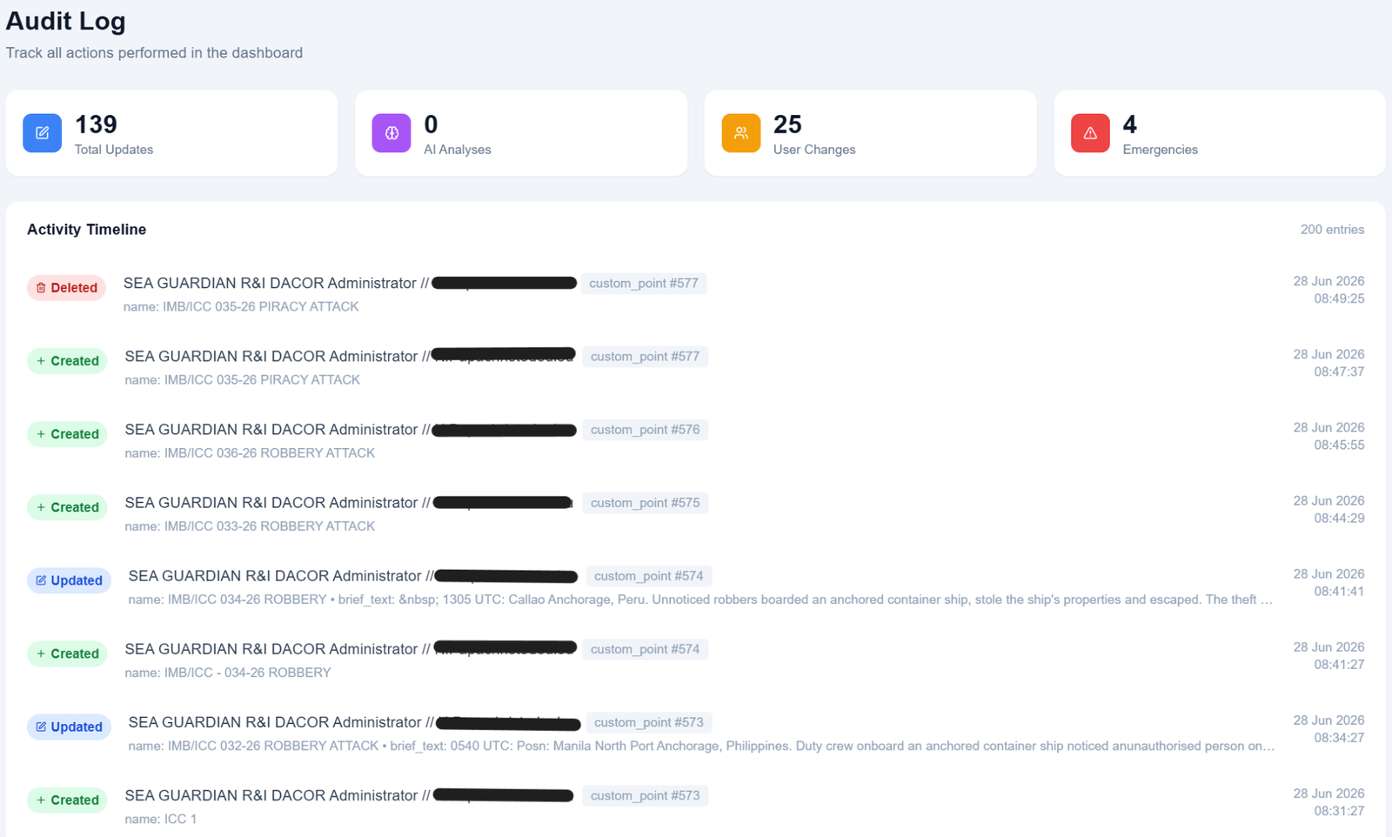The width and height of the screenshot is (1392, 837).
Task: Click custom_point #577 tag in Deleted row
Action: 644,284
